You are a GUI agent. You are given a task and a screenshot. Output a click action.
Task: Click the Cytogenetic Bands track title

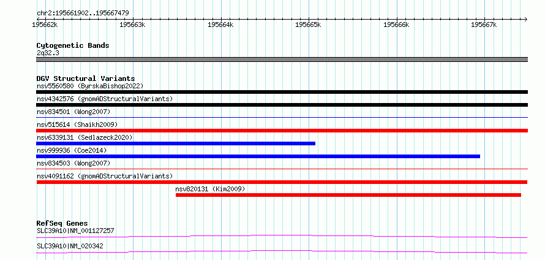(73, 45)
